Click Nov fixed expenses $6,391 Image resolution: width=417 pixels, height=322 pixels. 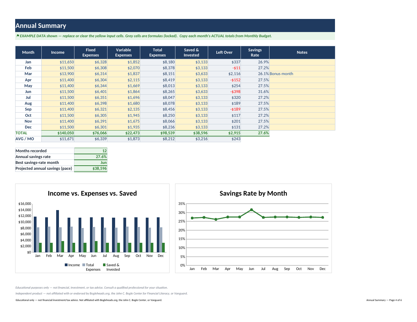(91, 121)
